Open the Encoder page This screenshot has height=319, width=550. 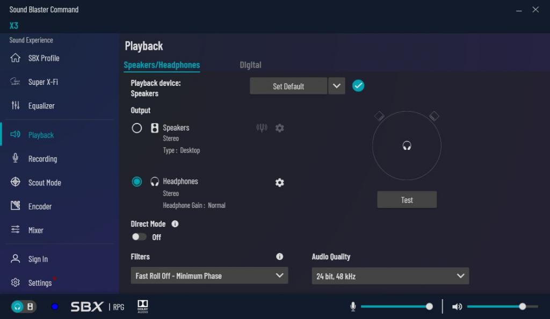tap(40, 206)
